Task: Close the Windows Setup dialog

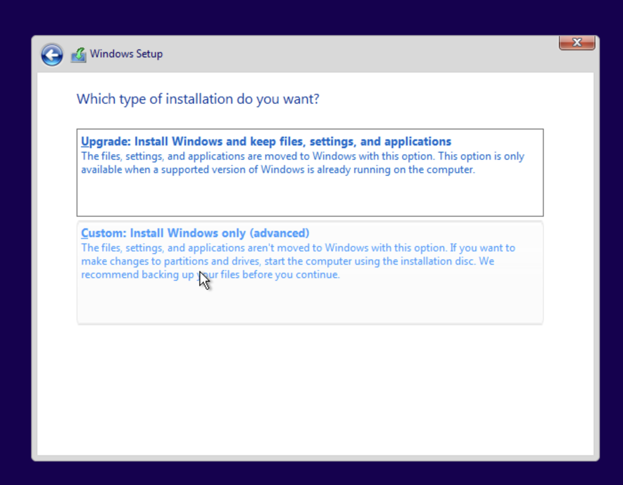Action: point(577,42)
